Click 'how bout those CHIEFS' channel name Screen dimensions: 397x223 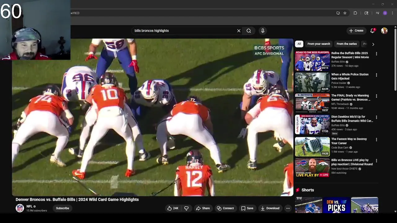point(344,169)
